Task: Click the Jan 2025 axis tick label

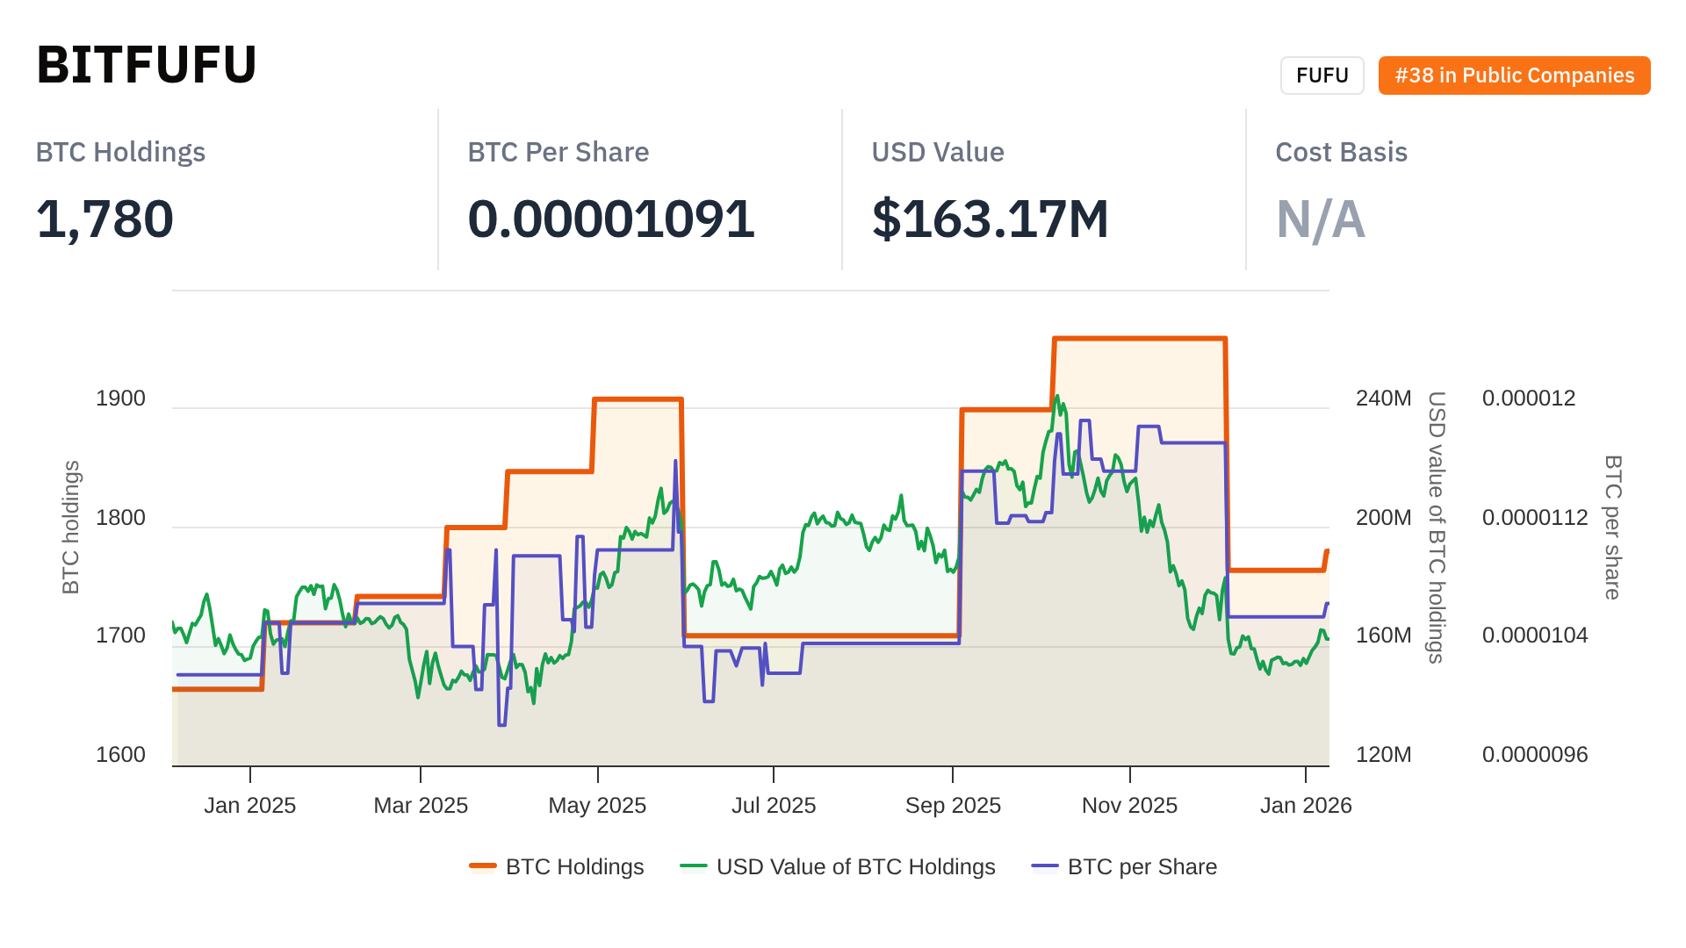Action: point(250,805)
